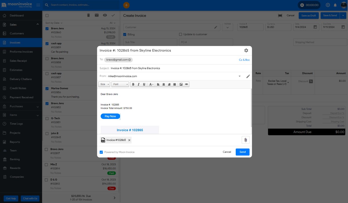Open the Save & Send dropdown arrow
Screen dimensions: 348x203
pos(343,15)
